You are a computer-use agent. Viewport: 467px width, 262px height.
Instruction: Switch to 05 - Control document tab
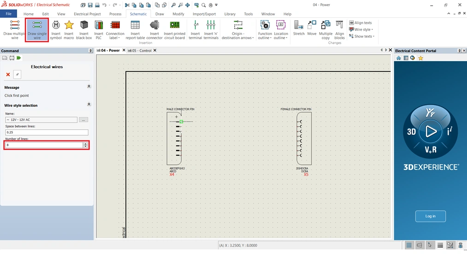tap(139, 51)
